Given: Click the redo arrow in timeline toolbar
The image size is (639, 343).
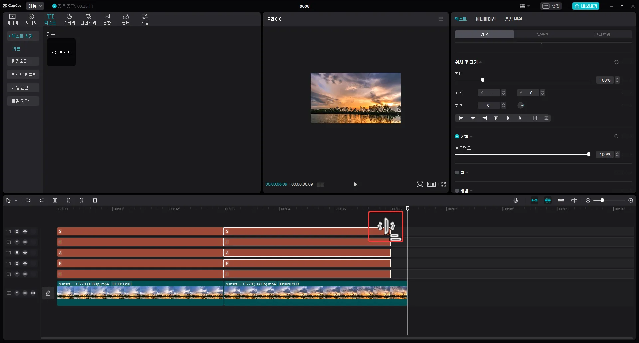Looking at the screenshot, I should click(42, 200).
